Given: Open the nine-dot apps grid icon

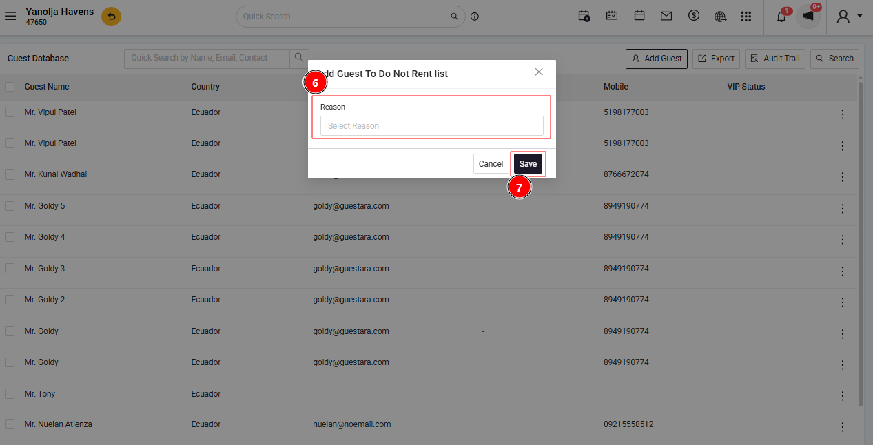Looking at the screenshot, I should [746, 17].
